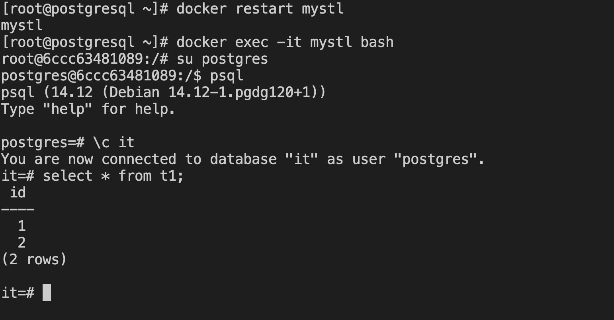Click the "select * from t1;" query

[x=113, y=176]
